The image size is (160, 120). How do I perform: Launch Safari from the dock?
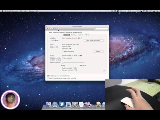coord(55,104)
